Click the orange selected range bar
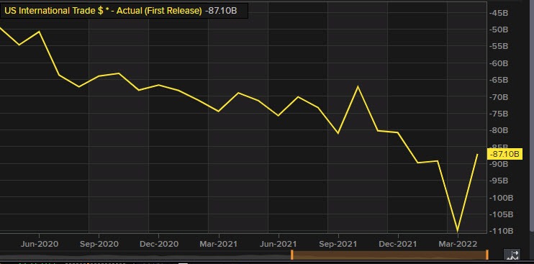 [389, 255]
